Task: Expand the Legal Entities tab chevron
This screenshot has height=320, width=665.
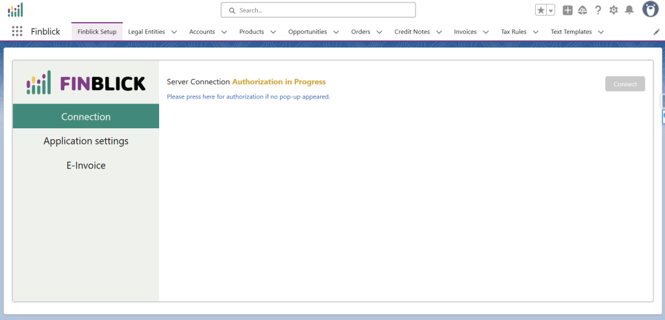Action: 174,32
